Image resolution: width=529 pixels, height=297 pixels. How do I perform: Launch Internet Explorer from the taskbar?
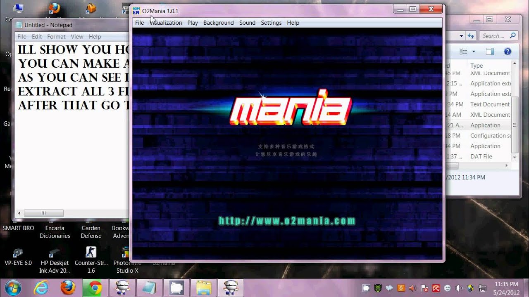41,288
